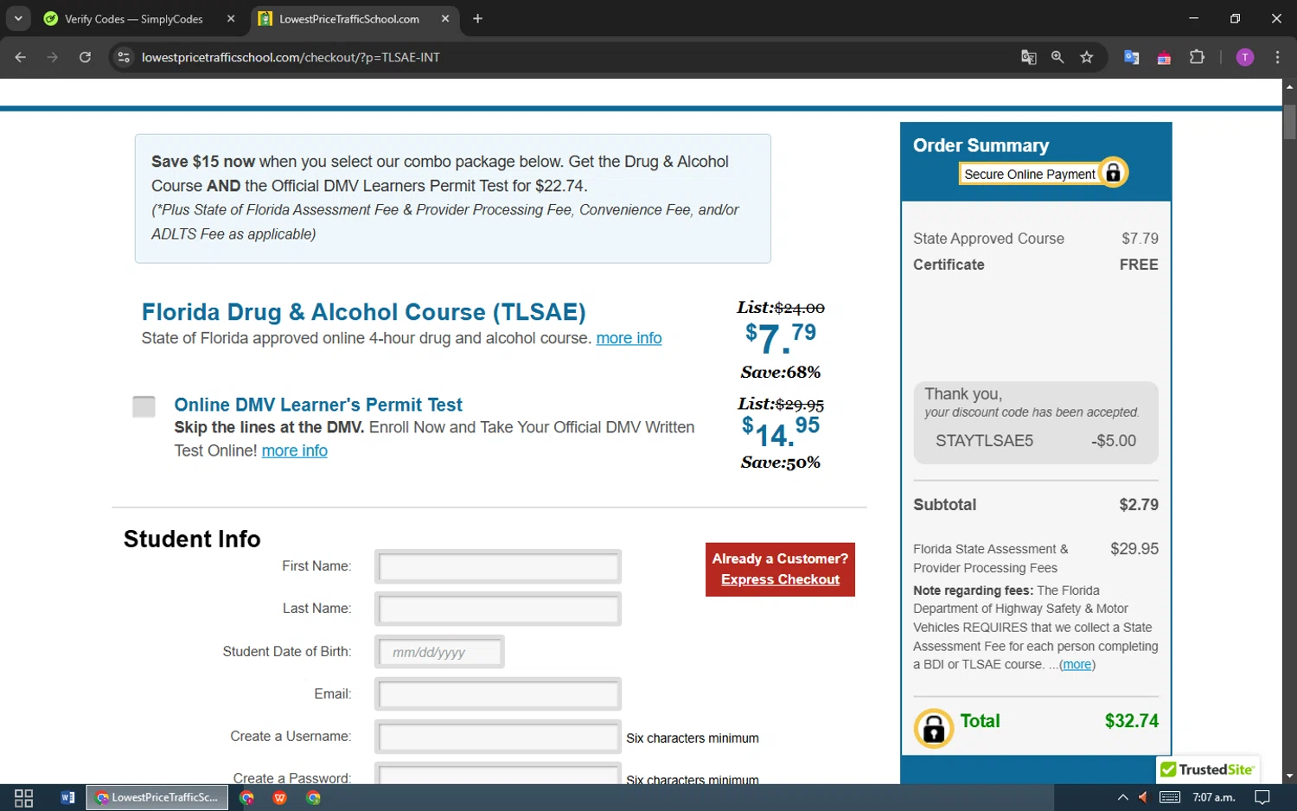Show hidden system tray icons chevron
The height and width of the screenshot is (811, 1297).
click(1122, 797)
